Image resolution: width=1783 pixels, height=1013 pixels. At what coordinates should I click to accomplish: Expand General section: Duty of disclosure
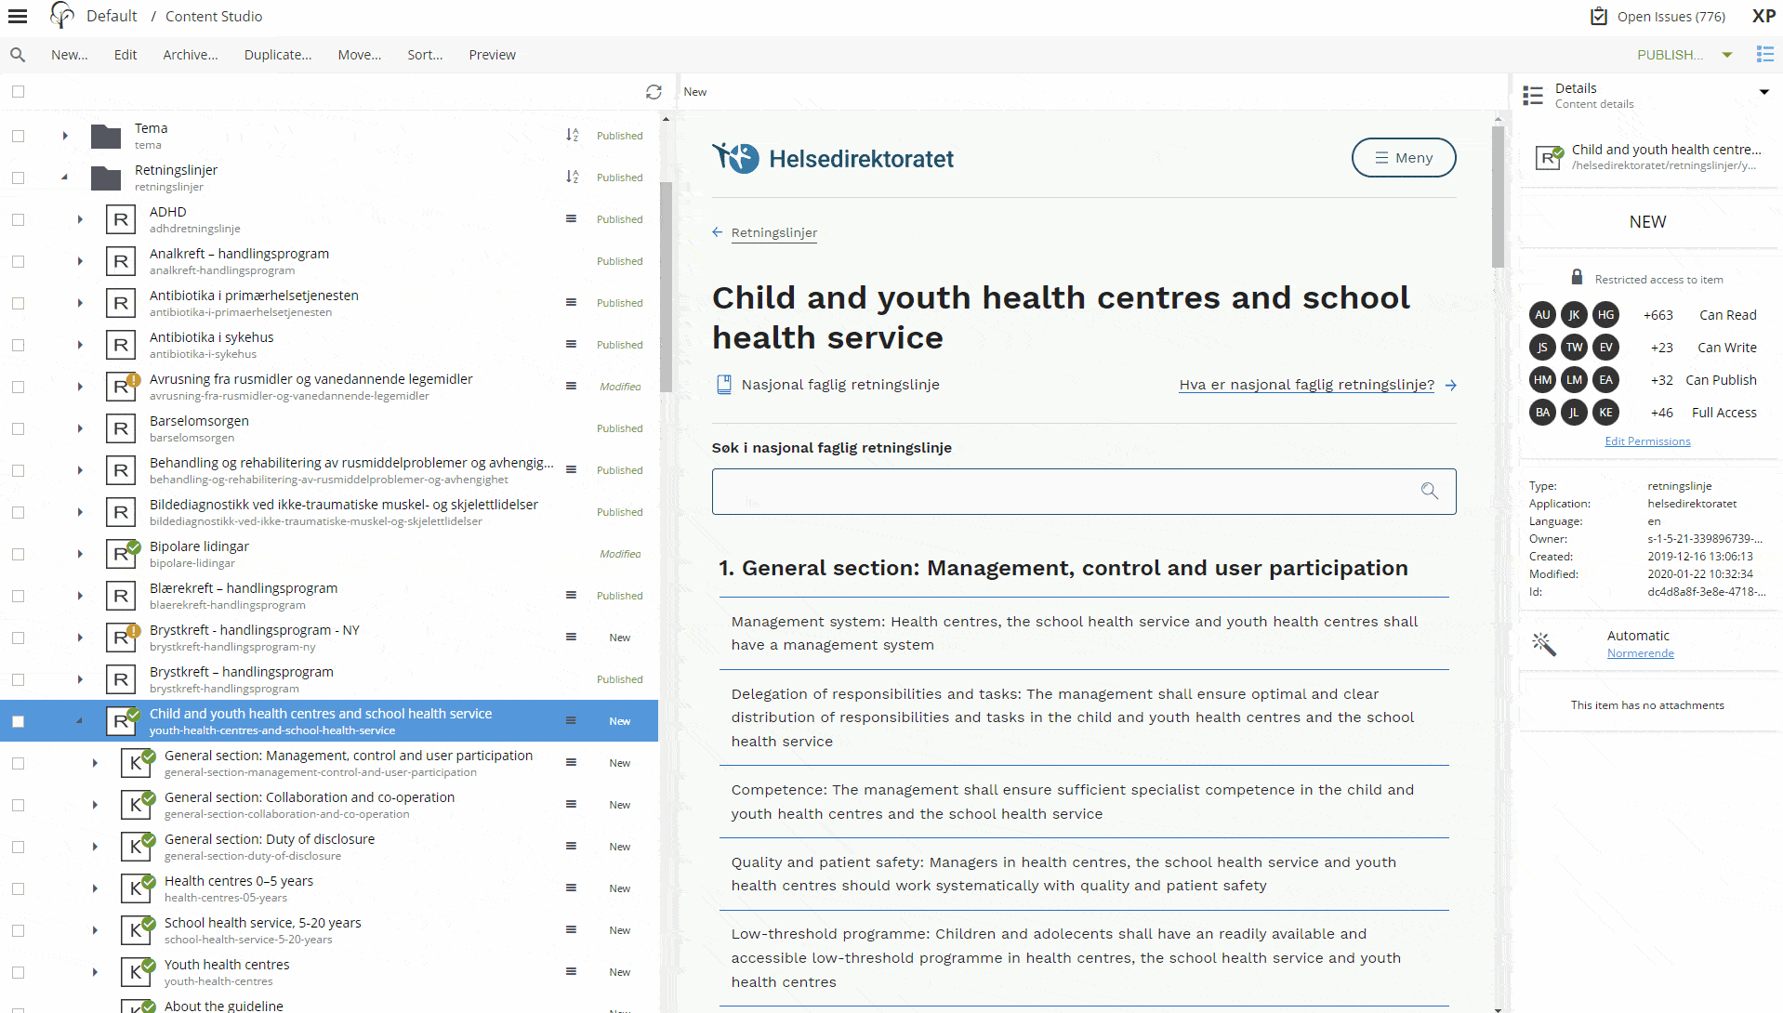click(x=95, y=847)
